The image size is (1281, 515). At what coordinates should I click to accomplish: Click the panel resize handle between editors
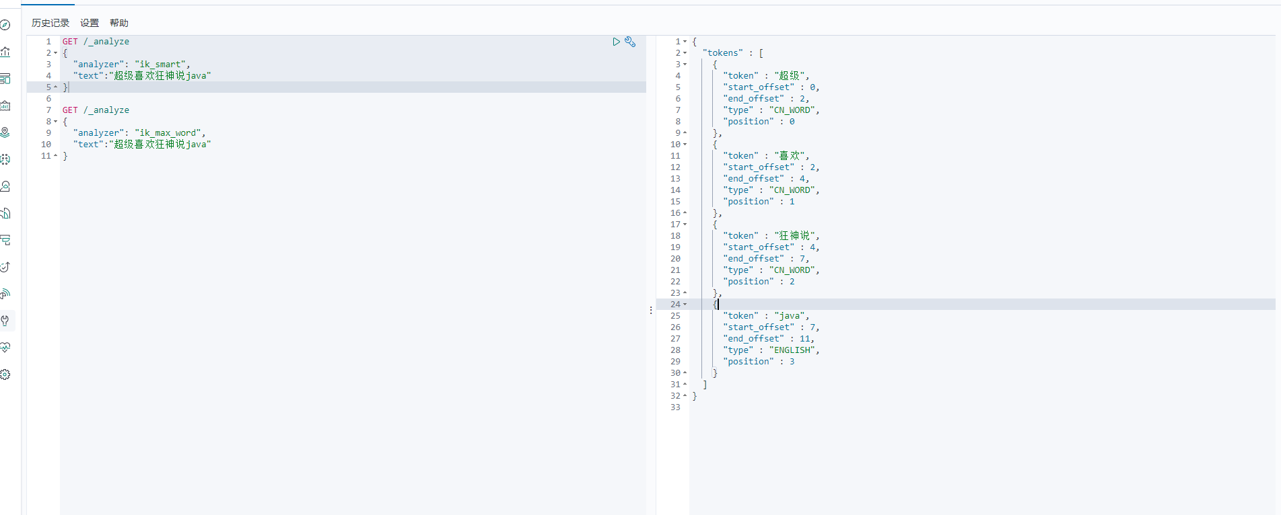[651, 310]
